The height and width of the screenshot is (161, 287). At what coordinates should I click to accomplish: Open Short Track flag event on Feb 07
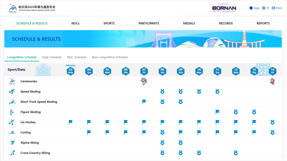click(x=144, y=102)
